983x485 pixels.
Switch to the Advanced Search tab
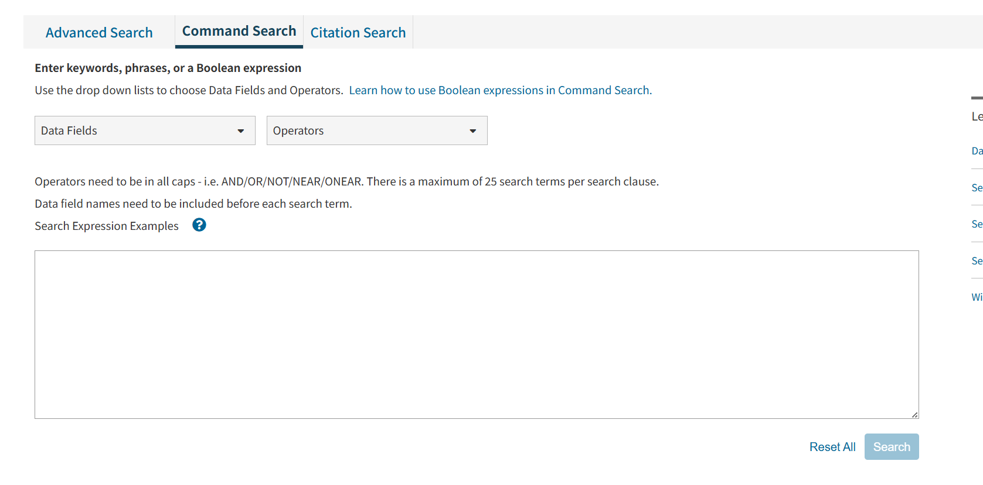click(x=98, y=32)
